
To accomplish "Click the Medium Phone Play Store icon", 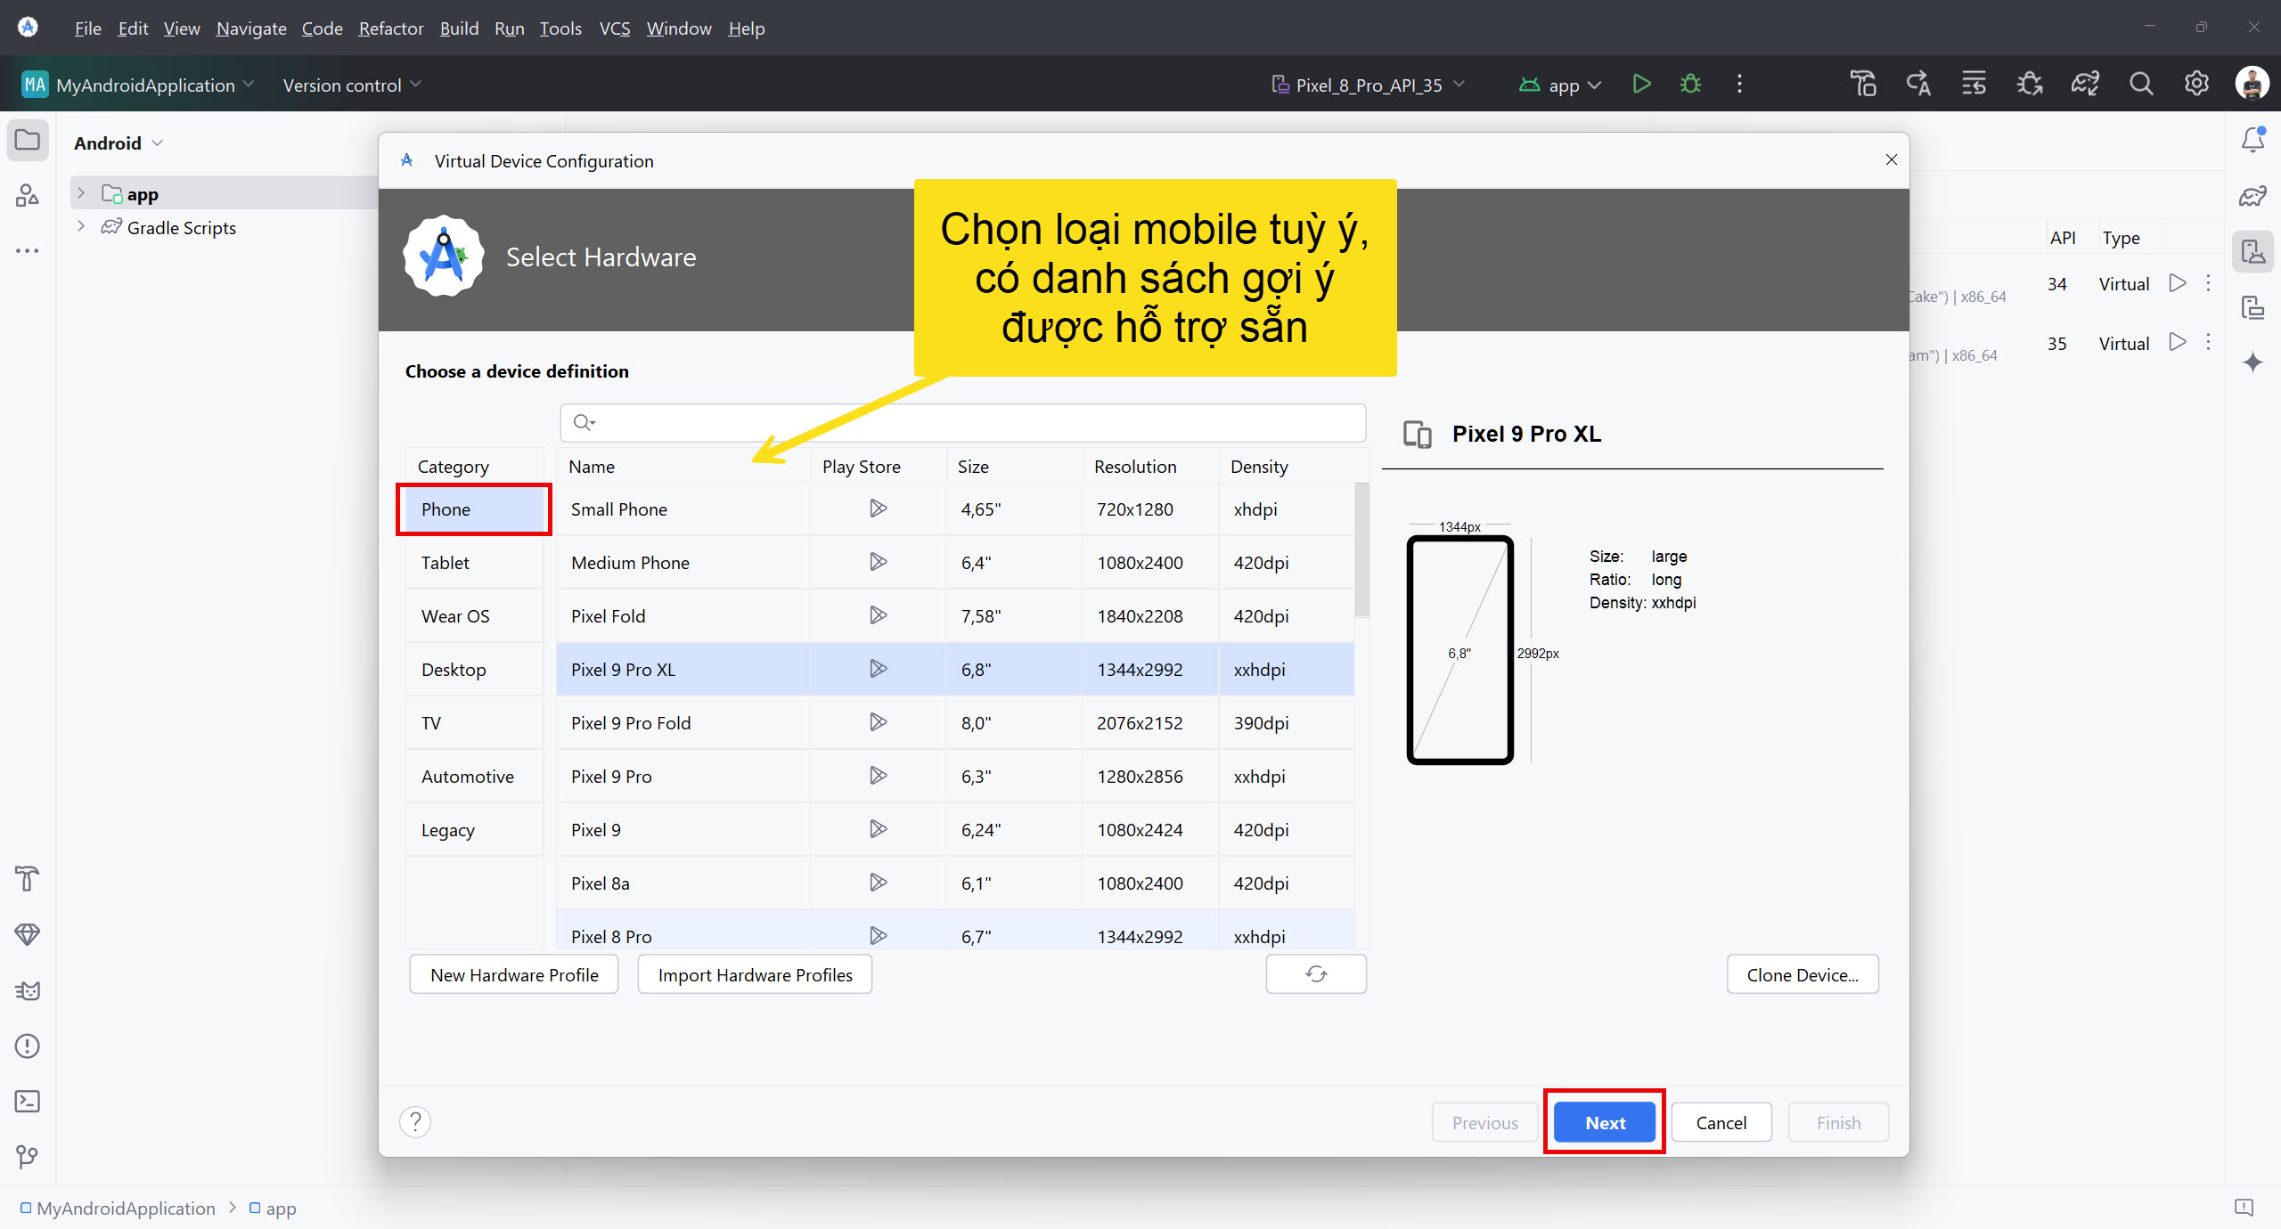I will [x=878, y=562].
